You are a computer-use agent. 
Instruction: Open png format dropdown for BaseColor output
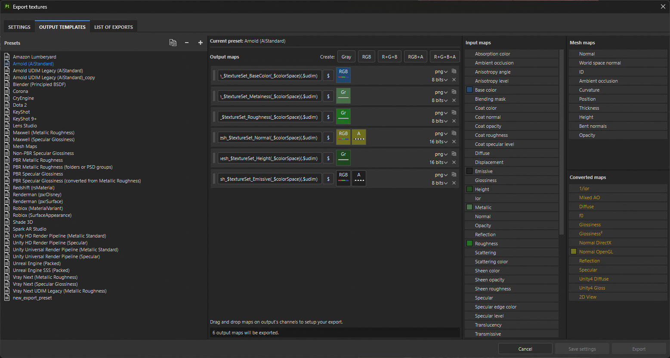coord(441,71)
